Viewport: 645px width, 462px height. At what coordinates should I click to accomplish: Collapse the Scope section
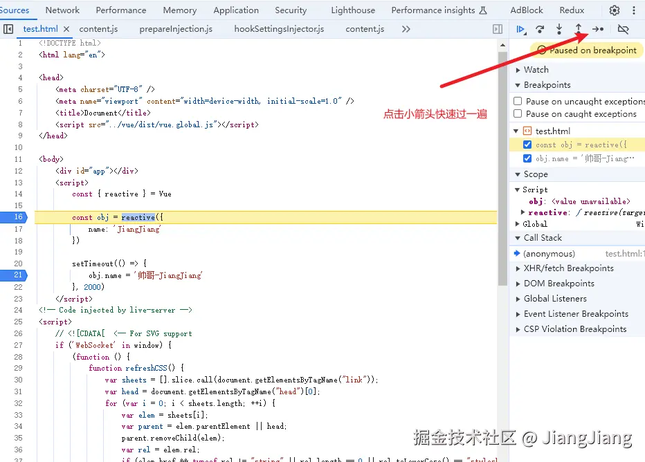click(x=518, y=174)
